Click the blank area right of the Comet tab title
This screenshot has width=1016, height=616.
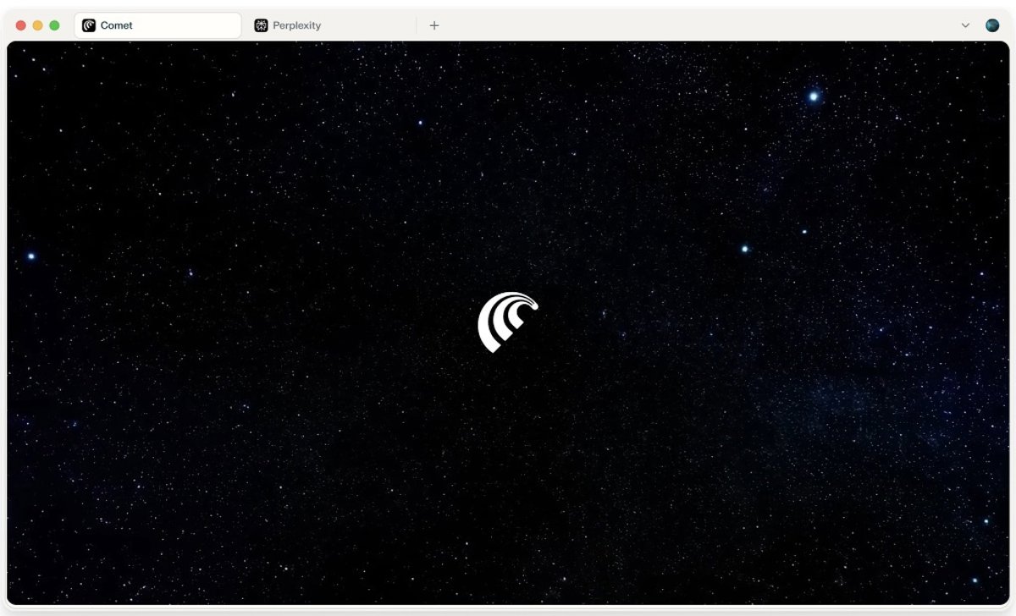coord(186,25)
